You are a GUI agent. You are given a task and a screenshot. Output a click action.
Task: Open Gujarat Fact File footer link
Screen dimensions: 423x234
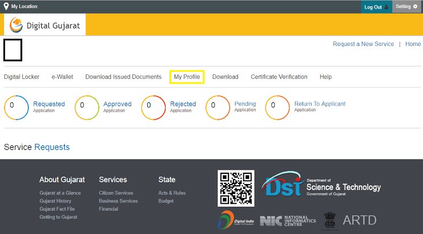coord(57,209)
